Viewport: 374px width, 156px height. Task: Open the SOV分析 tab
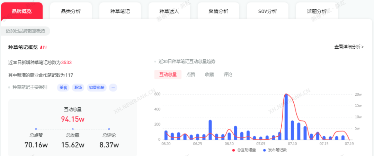tap(268, 11)
